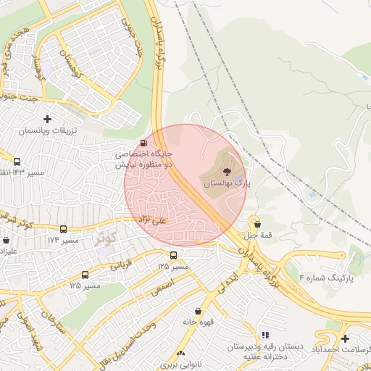Screen dimensions: 371x371
Task: Click the bus icon on قربانی street east
Action: [173, 255]
